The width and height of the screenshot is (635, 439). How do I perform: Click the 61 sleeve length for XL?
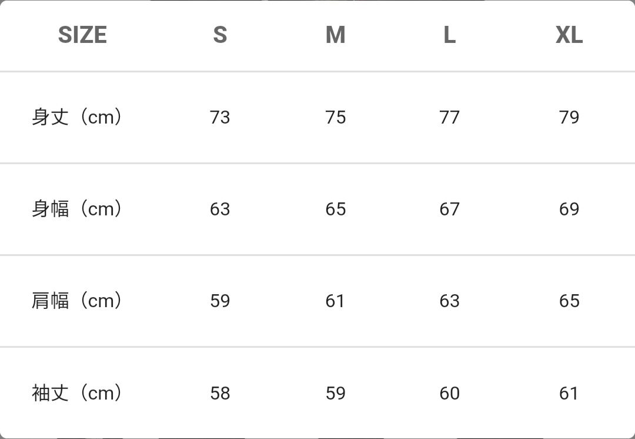coord(569,393)
